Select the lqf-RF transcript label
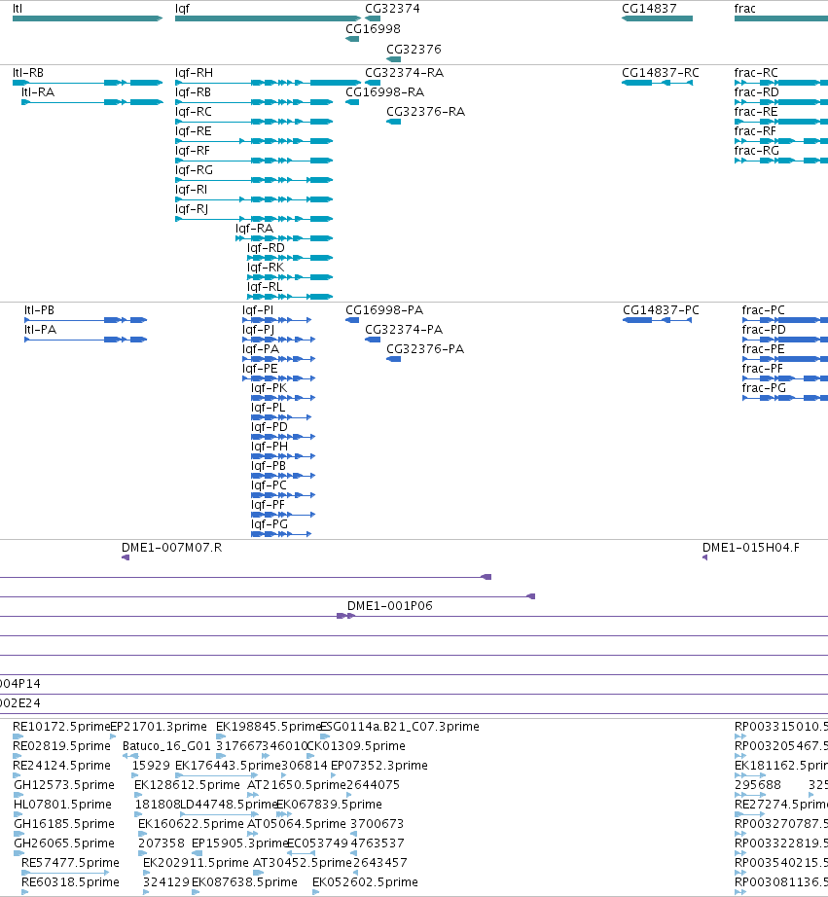 (193, 151)
